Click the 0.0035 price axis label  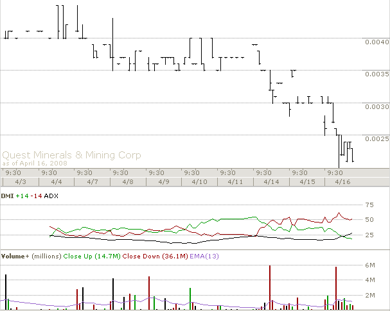tap(377, 74)
